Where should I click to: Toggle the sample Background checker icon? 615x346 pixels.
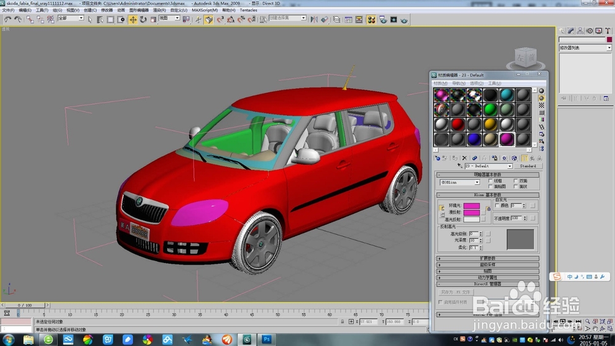pos(542,105)
